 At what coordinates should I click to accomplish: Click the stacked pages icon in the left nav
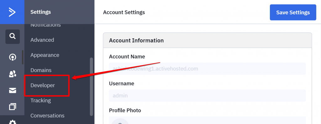tap(13, 107)
